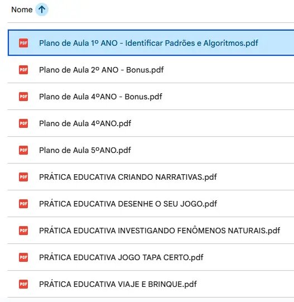Click the Nome column header
This screenshot has height=302, width=294.
(22, 9)
